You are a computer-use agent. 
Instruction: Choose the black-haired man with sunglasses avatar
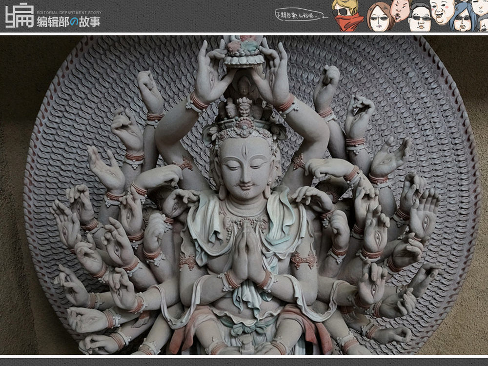pos(419,18)
